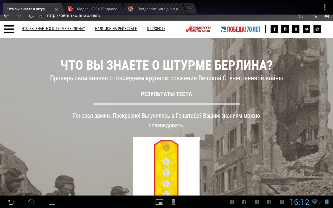Tap the Wi-Fi status icon
Viewport: 333px width, 208px height.
click(x=315, y=202)
